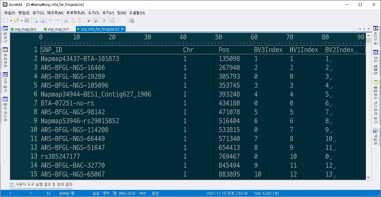
Task: Click 영어 language indicator in status bar
Action: [106, 193]
